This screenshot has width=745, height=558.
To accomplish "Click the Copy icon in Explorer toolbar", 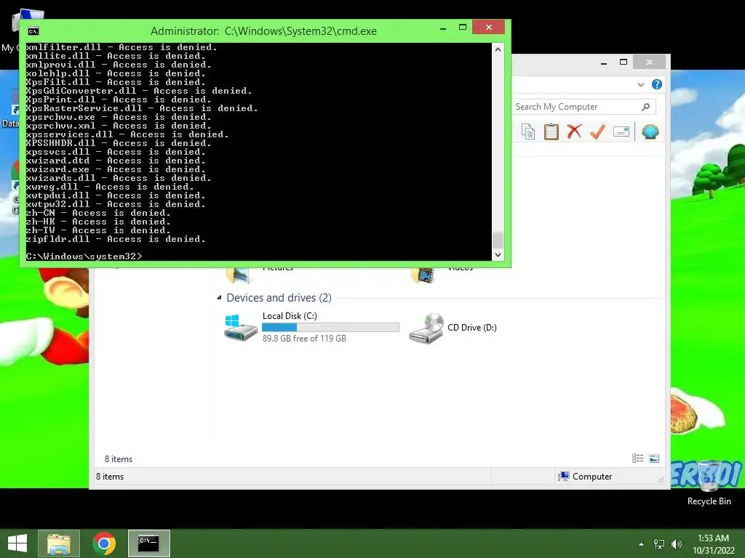I will pos(527,132).
